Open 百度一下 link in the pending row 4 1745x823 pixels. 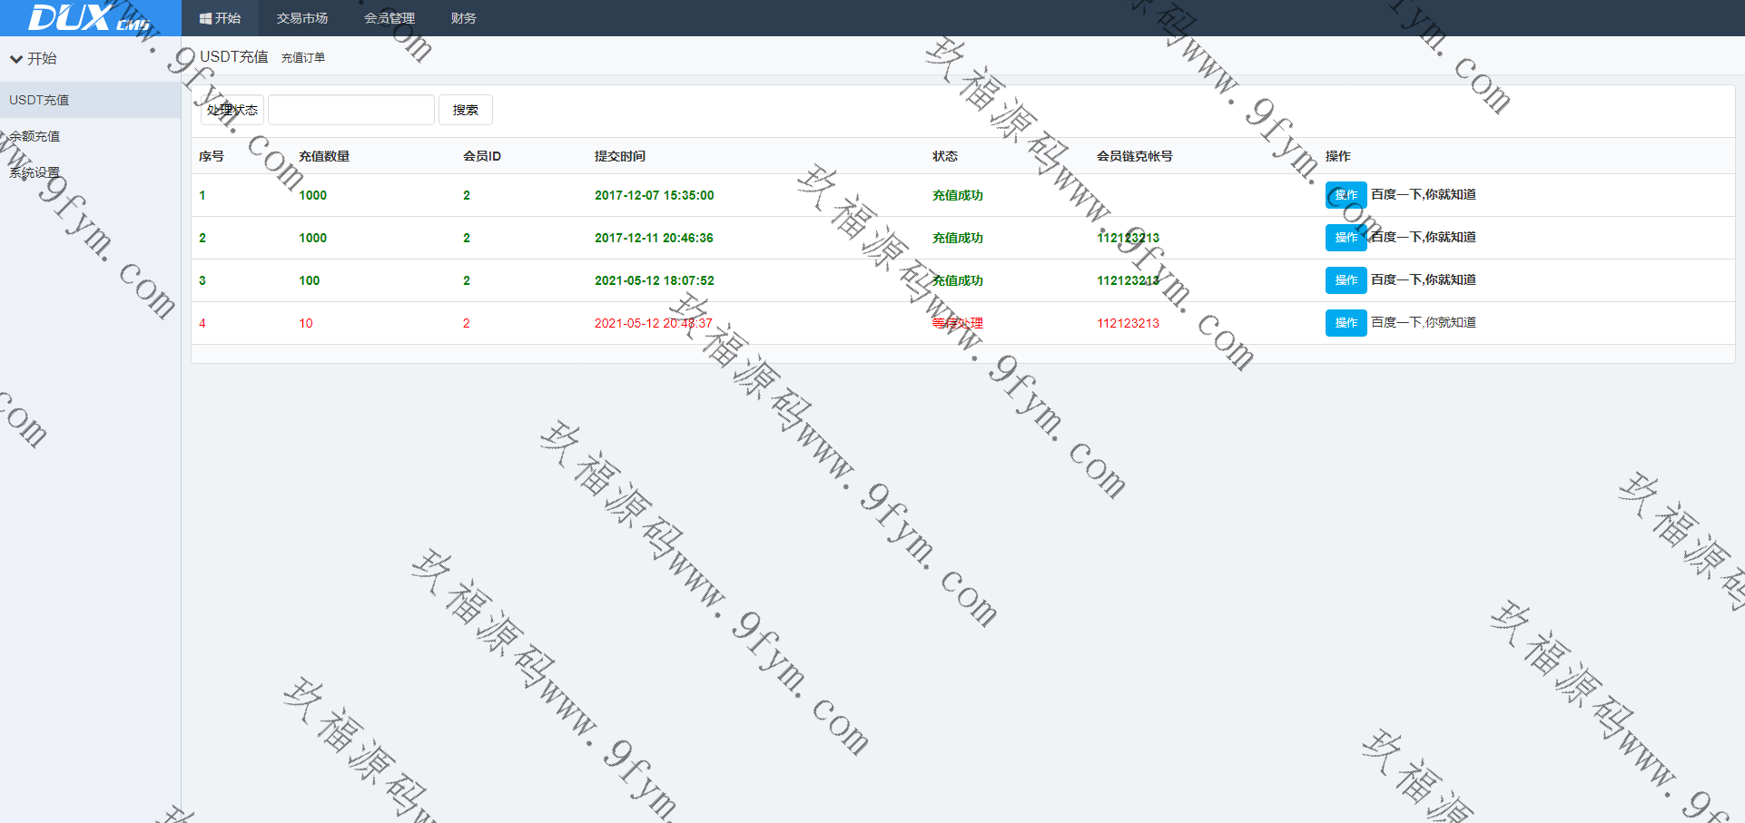tap(1423, 322)
